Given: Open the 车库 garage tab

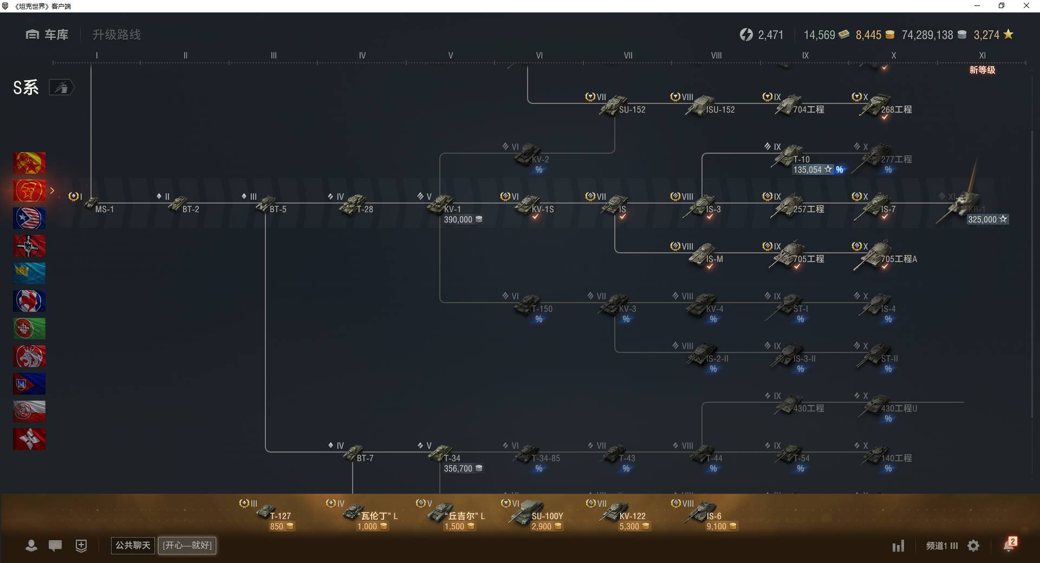Looking at the screenshot, I should [47, 35].
